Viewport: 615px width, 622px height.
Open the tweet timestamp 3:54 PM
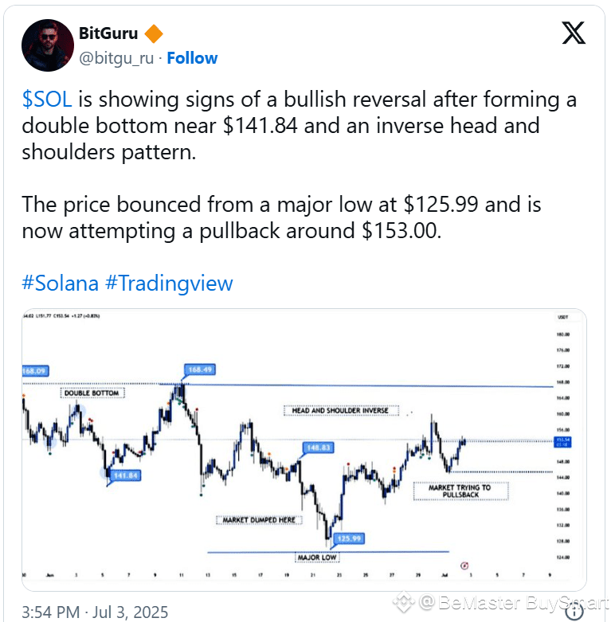(95, 612)
